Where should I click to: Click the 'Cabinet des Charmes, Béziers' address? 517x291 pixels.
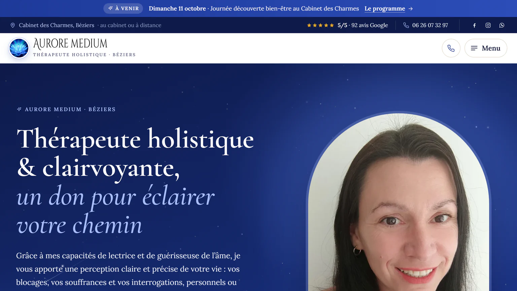(57, 25)
